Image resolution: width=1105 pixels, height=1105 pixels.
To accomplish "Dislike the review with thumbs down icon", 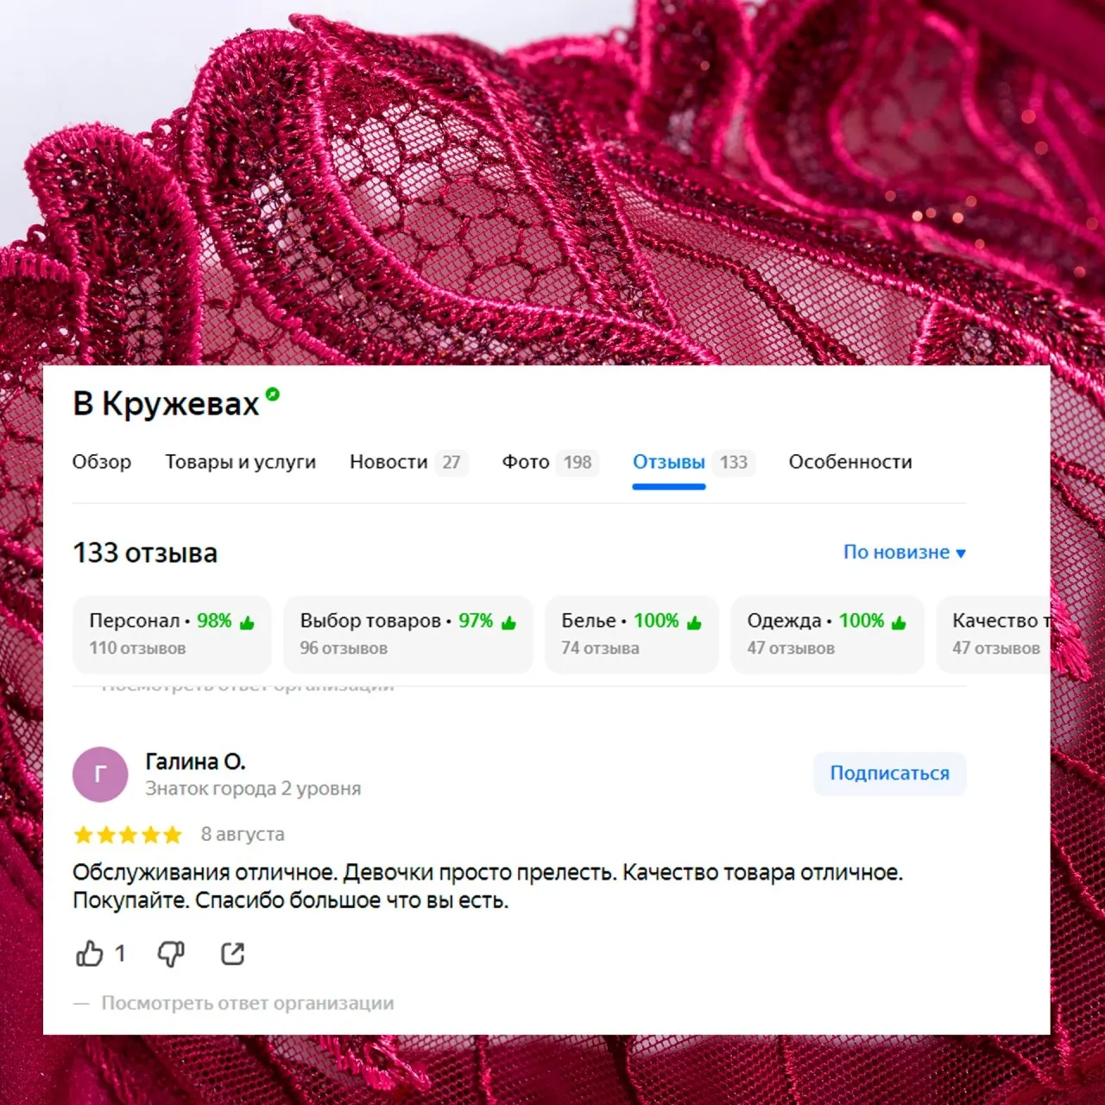I will click(170, 953).
